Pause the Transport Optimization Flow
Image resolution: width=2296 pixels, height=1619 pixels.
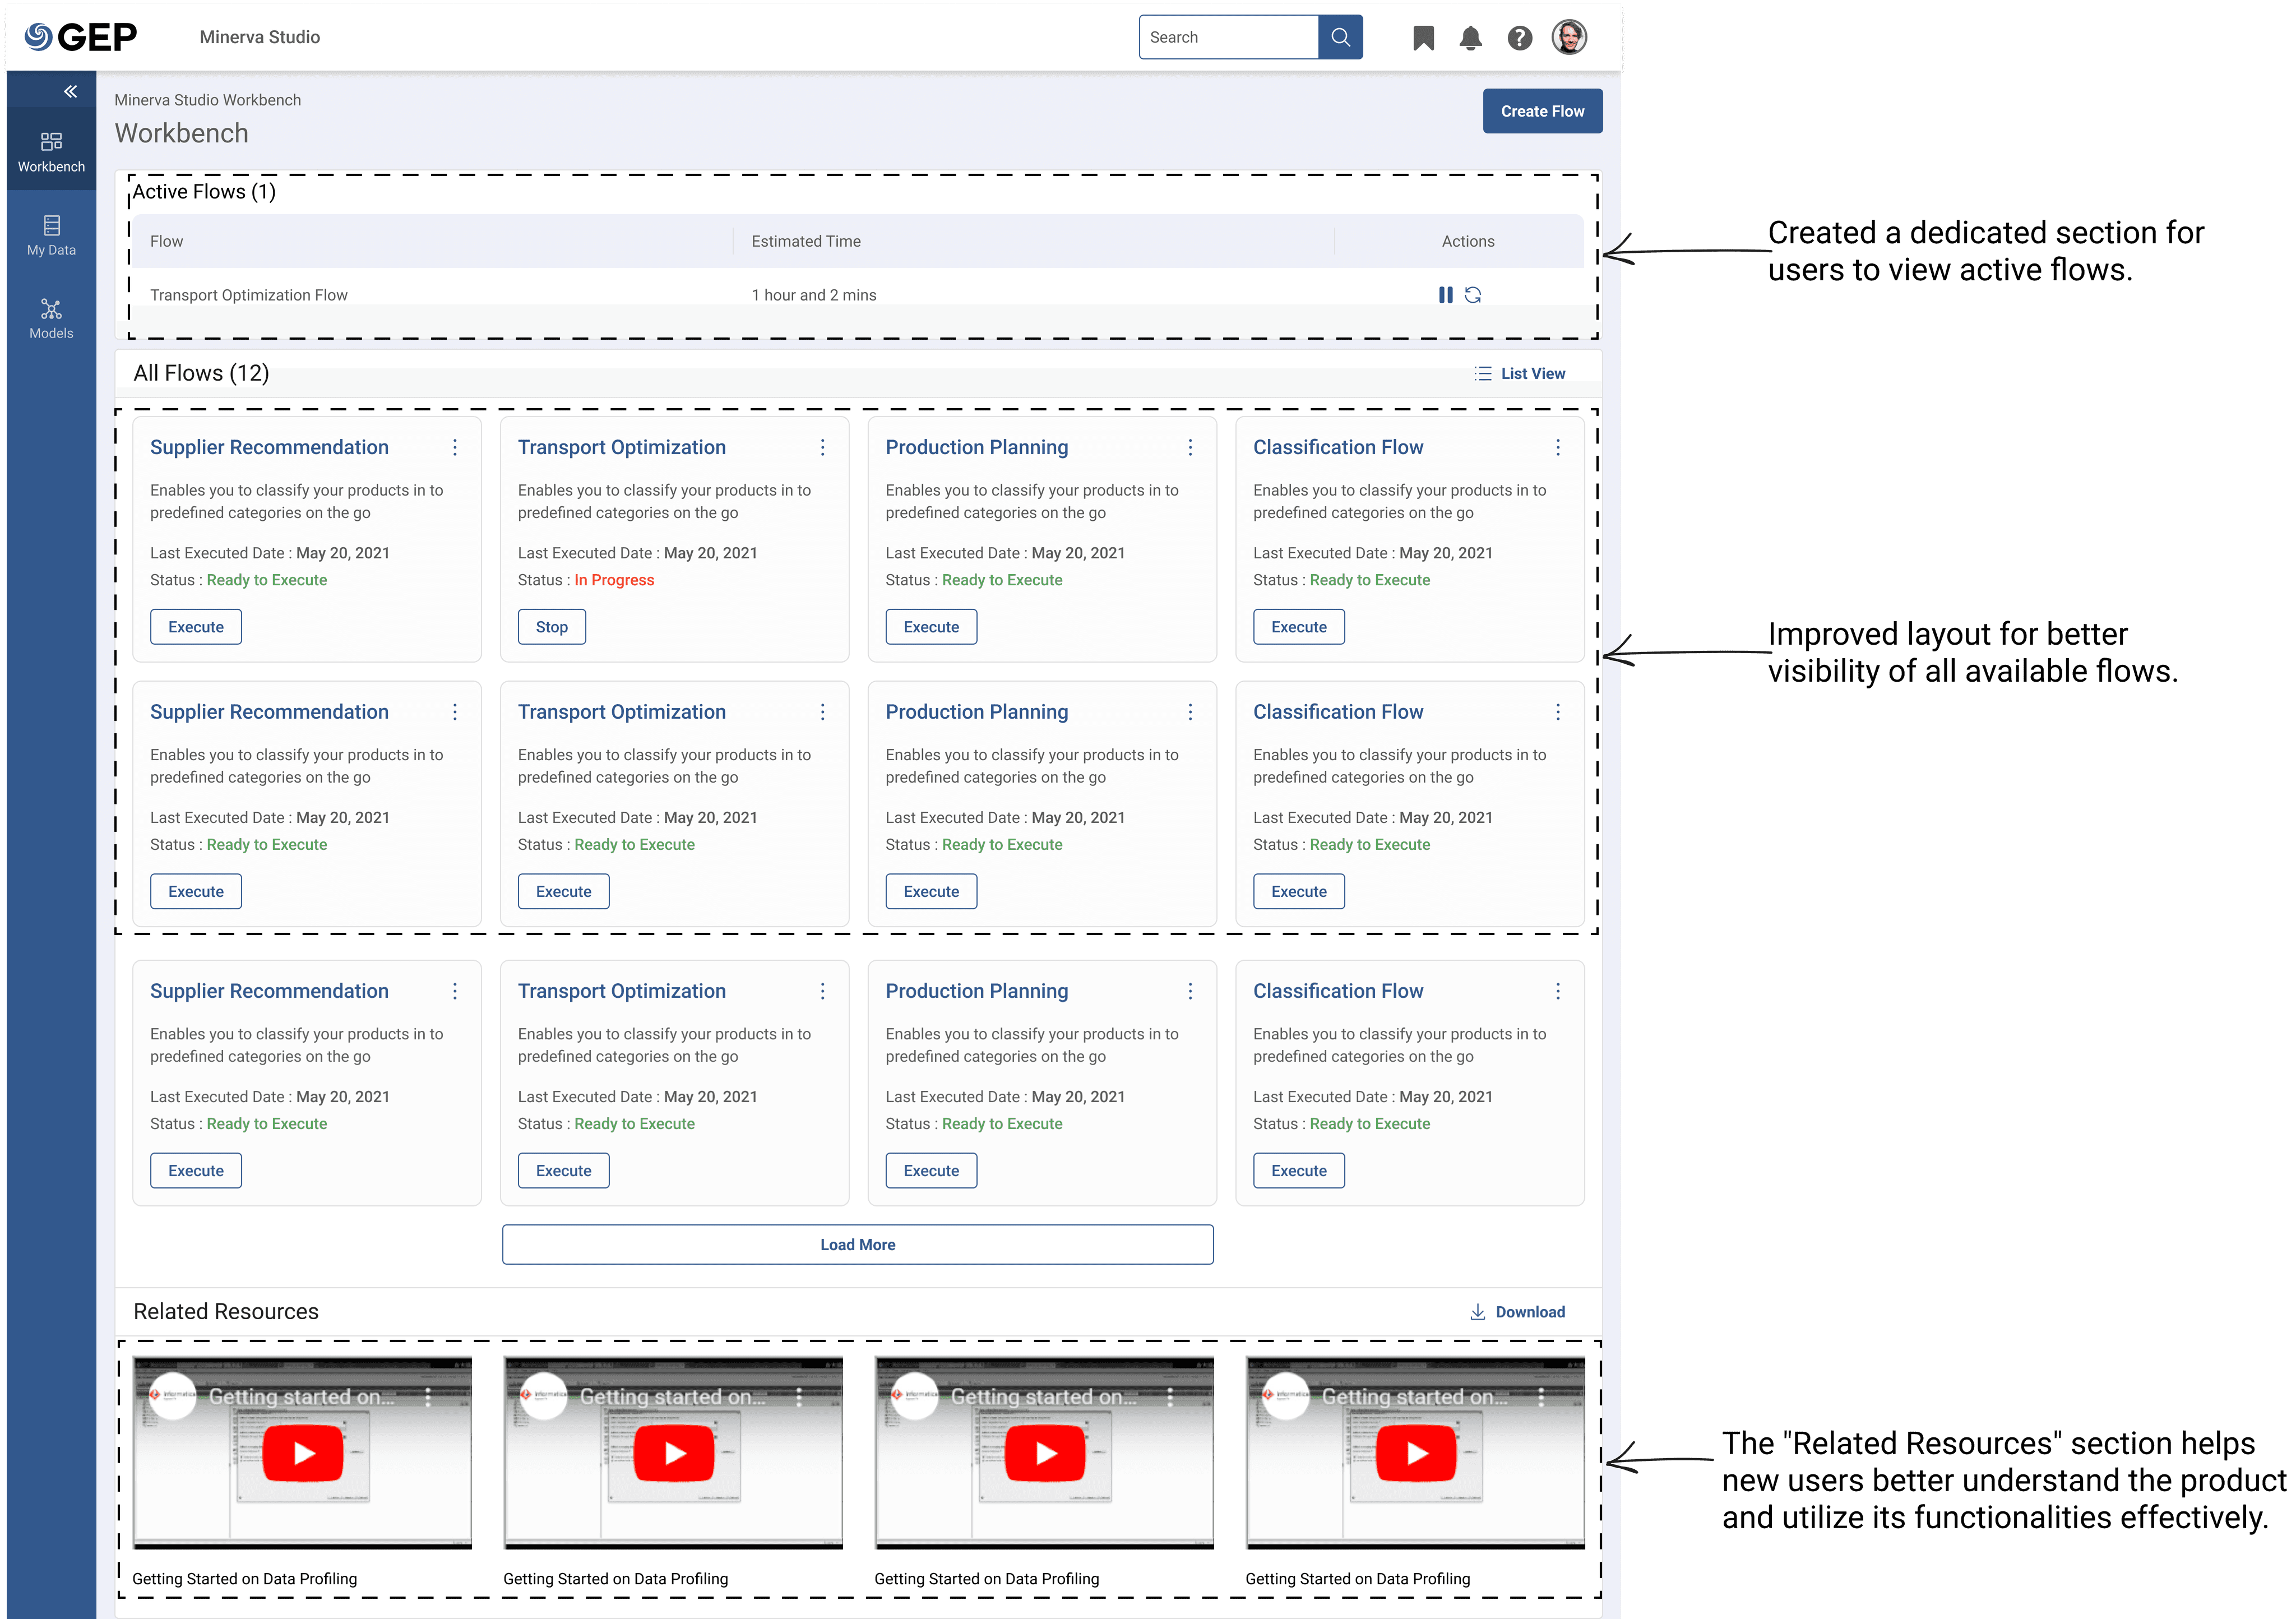1445,295
